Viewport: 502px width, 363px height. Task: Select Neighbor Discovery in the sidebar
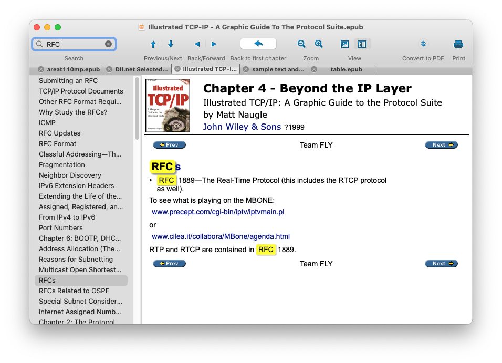pos(70,175)
